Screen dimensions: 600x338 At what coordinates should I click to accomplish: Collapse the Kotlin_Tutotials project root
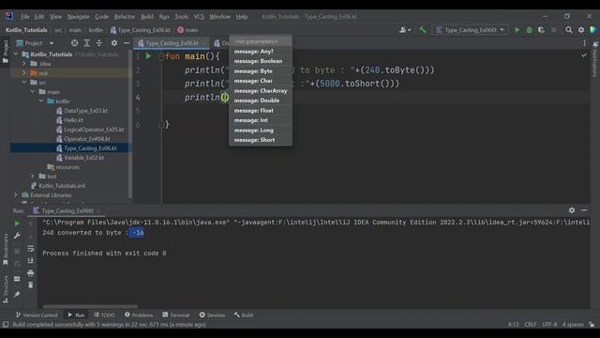pyautogui.click(x=16, y=54)
